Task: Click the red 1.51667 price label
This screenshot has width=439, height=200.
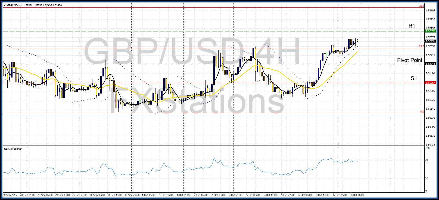Action: [x=430, y=83]
